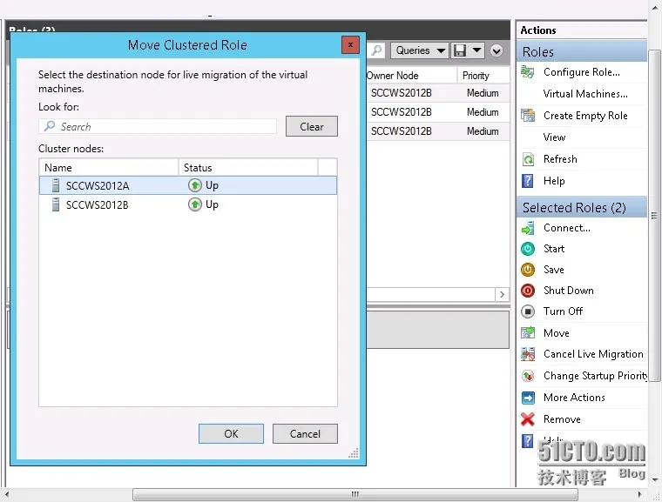This screenshot has height=502, width=662.
Task: Click the dialog resize grip
Action: [x=354, y=453]
